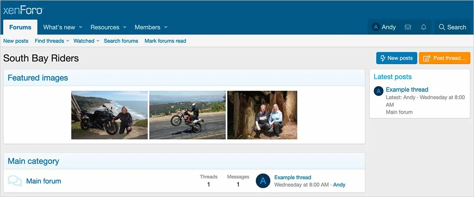Click the orange Post thread button
474x197 pixels.
[445, 58]
